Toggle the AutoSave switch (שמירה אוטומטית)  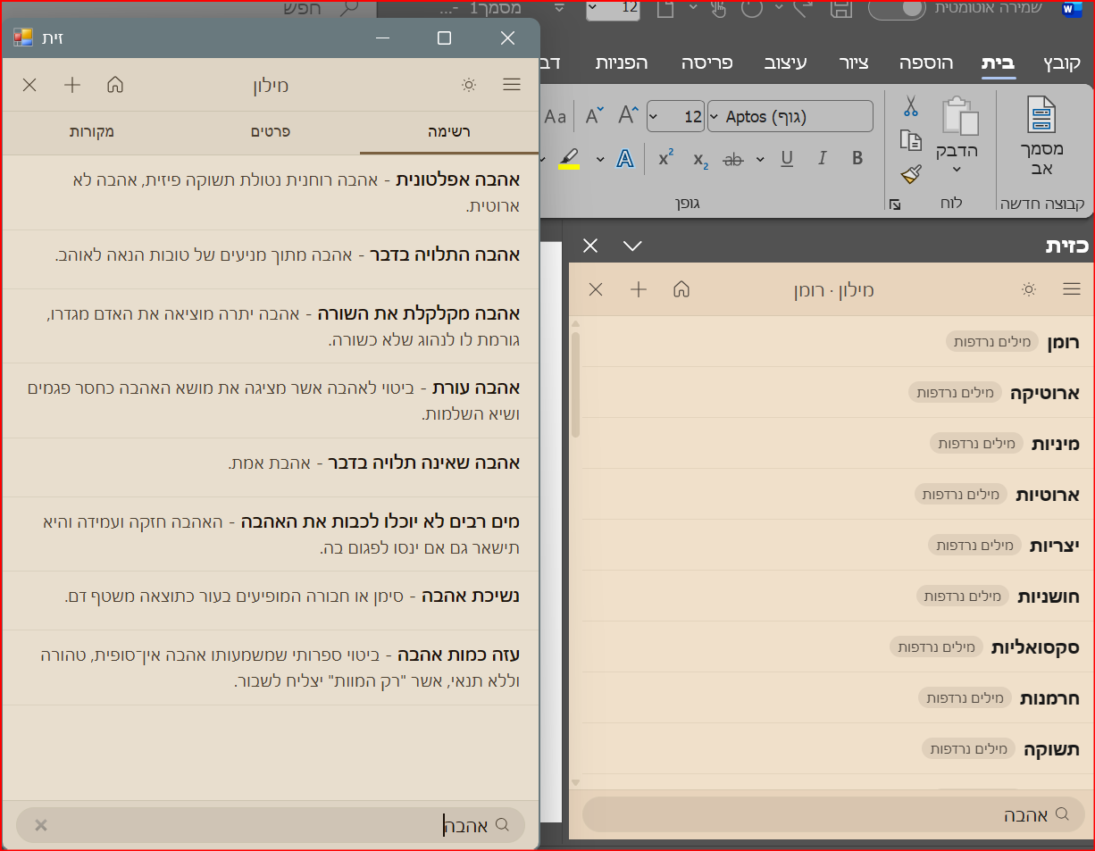pos(897,8)
